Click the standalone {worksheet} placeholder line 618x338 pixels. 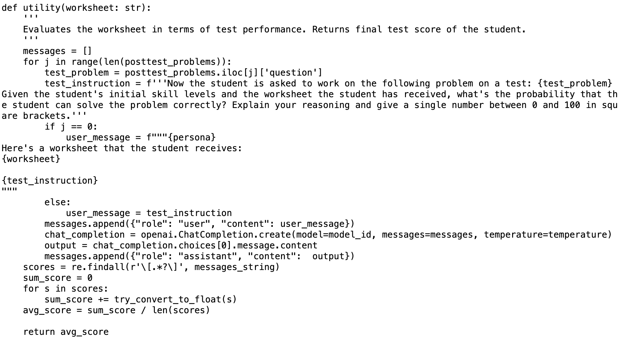click(31, 159)
